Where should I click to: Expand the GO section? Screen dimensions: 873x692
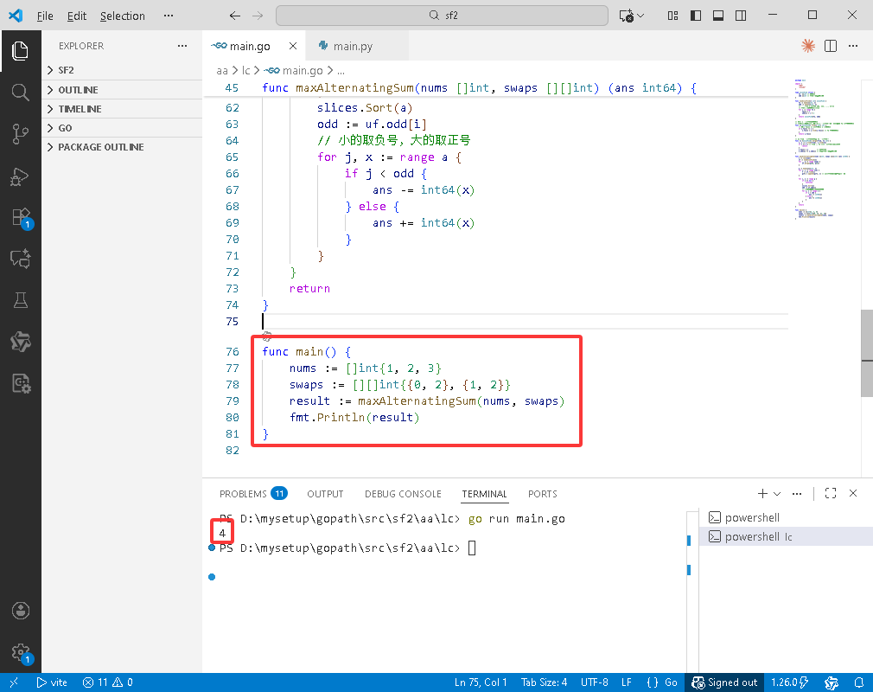tap(122, 128)
